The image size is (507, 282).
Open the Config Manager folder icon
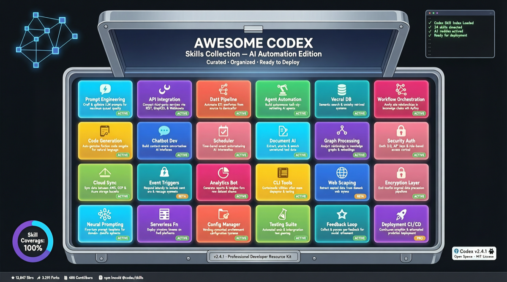[x=224, y=213]
